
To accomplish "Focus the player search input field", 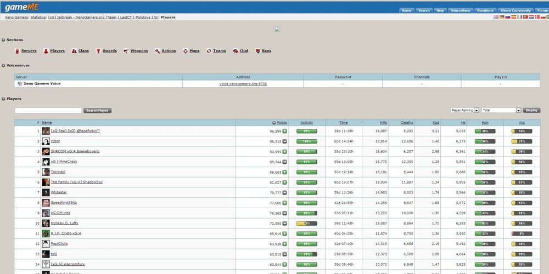I will pyautogui.click(x=48, y=111).
